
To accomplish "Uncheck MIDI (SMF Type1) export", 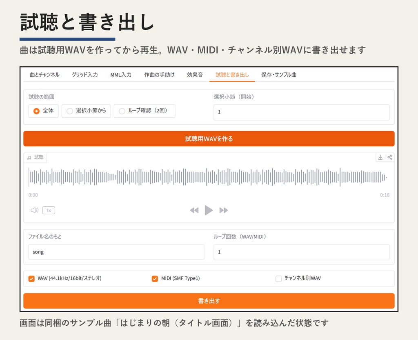I will [x=155, y=279].
